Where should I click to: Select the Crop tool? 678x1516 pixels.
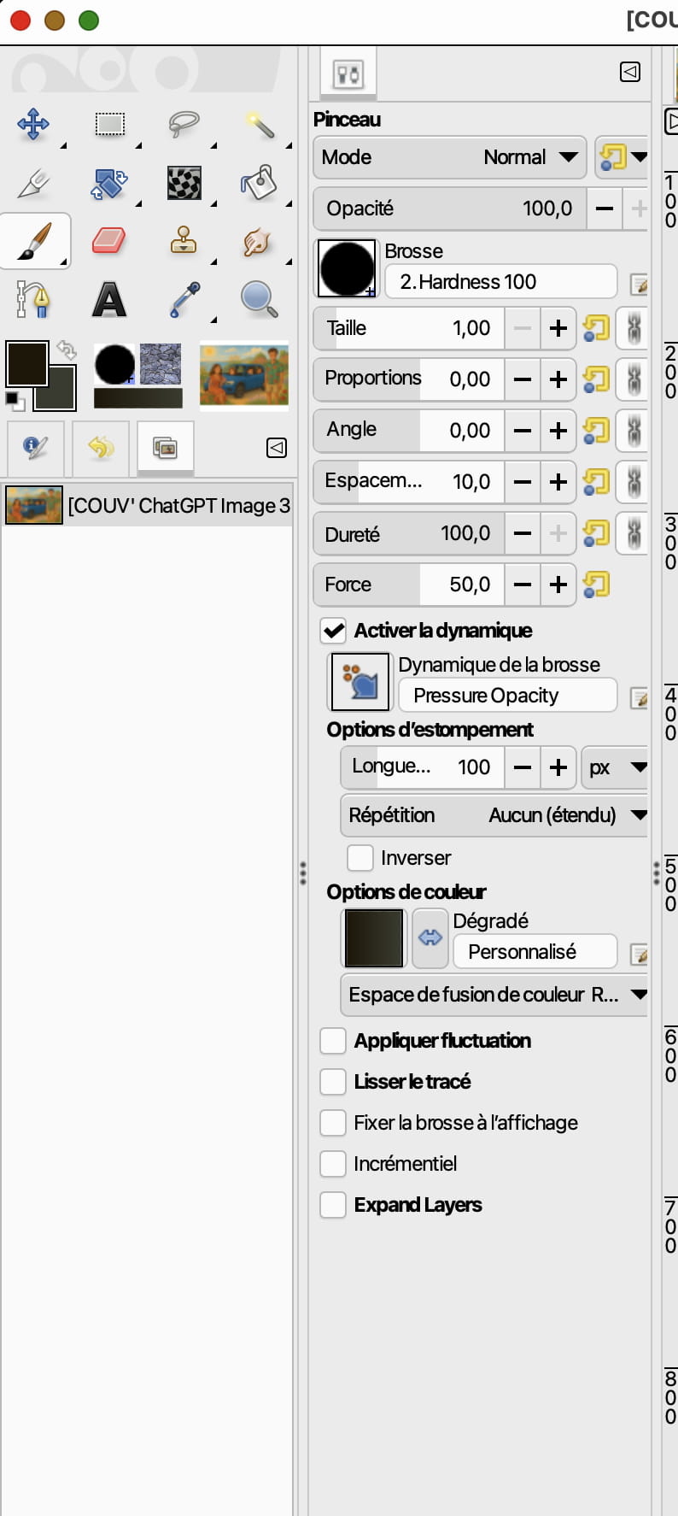coord(33,183)
